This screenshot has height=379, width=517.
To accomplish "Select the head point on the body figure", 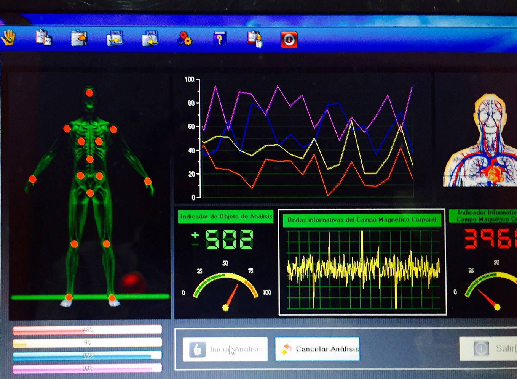I will (x=89, y=93).
